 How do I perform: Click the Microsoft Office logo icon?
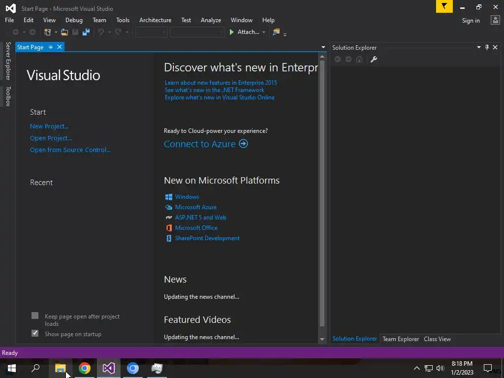click(x=169, y=228)
